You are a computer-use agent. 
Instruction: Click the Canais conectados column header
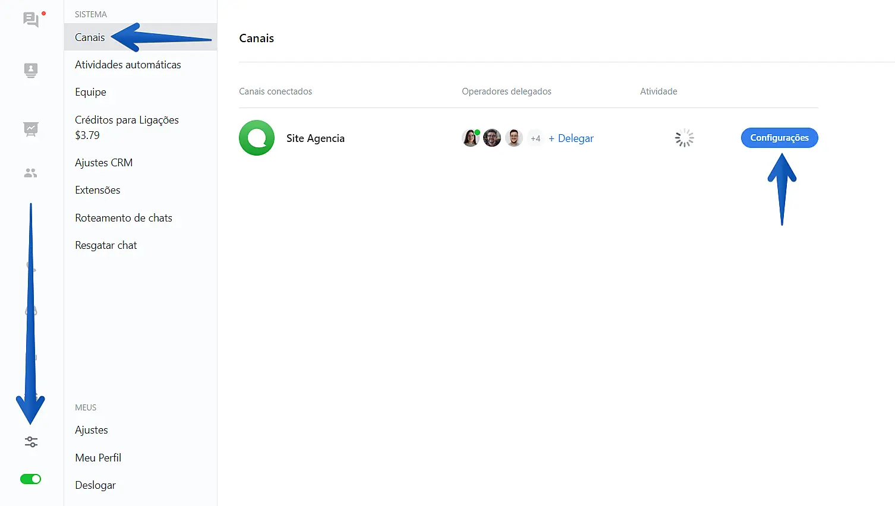pos(276,91)
